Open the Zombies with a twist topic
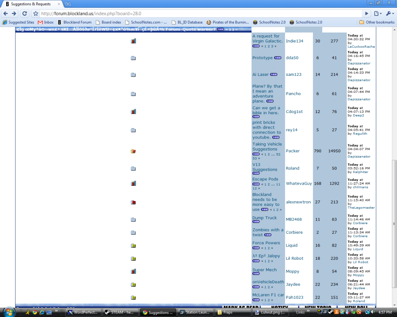 [x=268, y=232]
